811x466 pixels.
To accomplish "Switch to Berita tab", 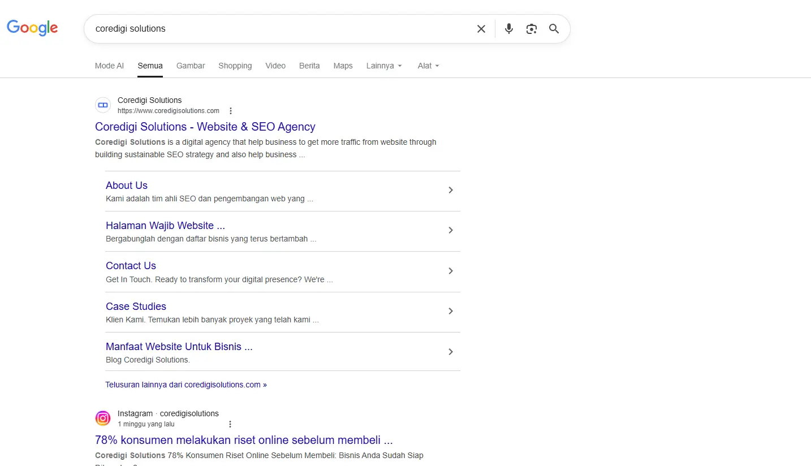I will (x=309, y=66).
